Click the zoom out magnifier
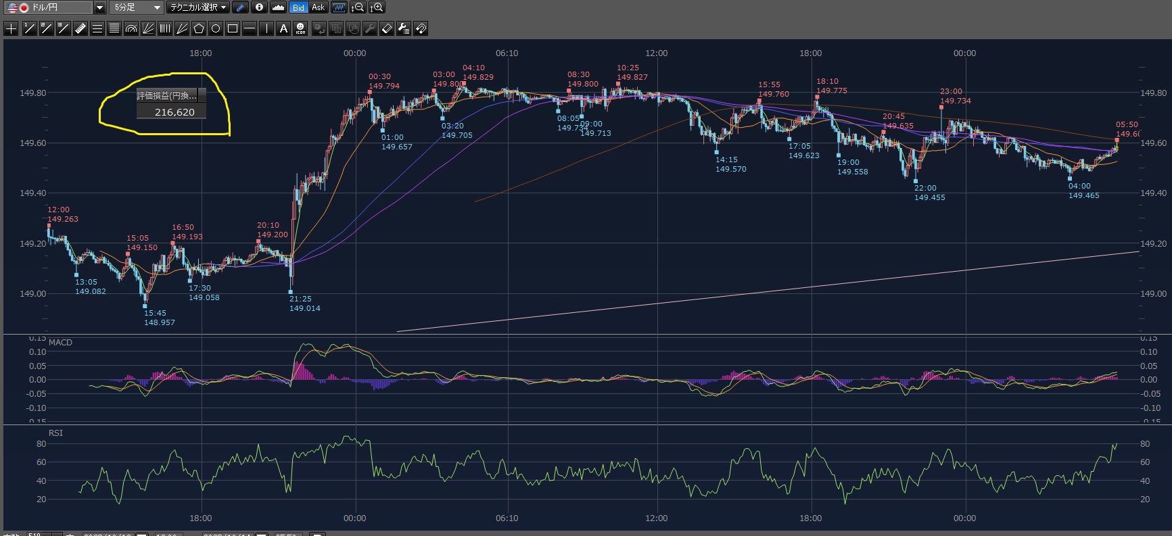Screen dimensions: 1172x536 (x=358, y=7)
